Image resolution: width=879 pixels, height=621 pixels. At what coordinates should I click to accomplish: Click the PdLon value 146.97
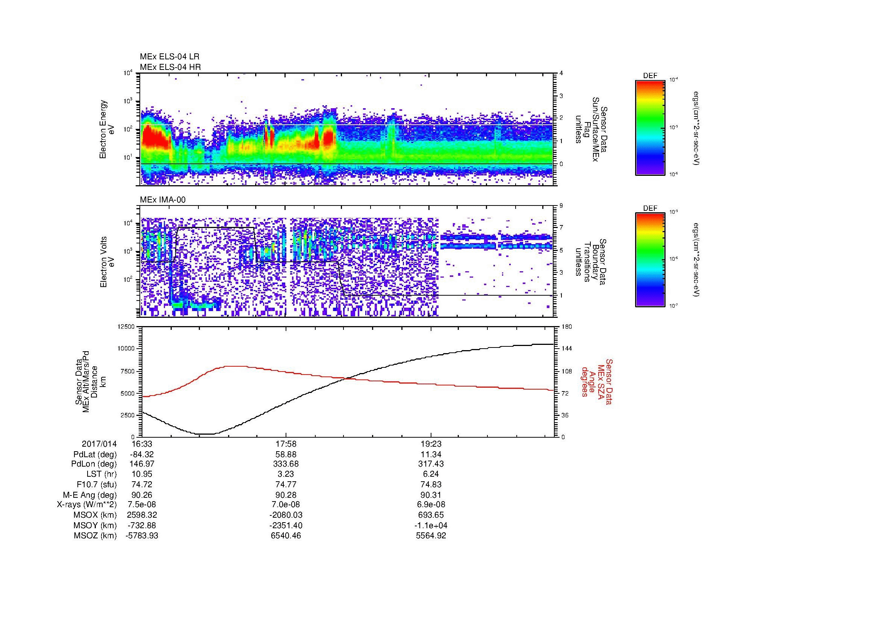(142, 464)
